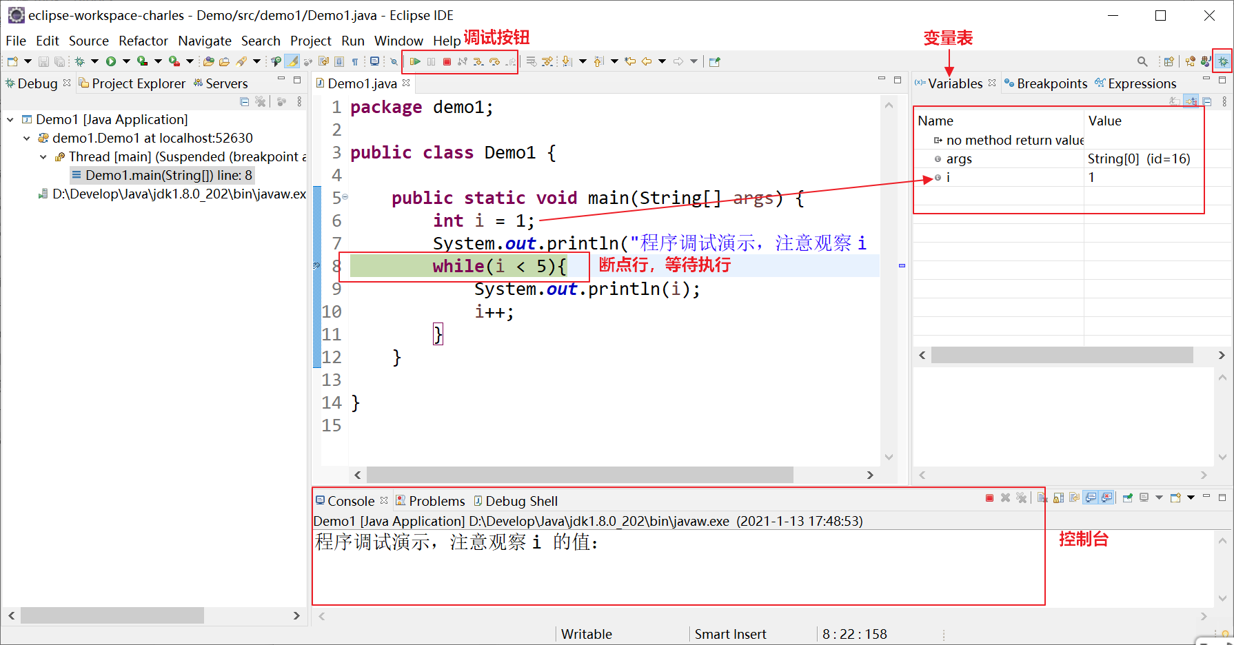Select the Demo1.main(String[]) line: 8 stack frame
1234x645 pixels.
pyautogui.click(x=168, y=176)
